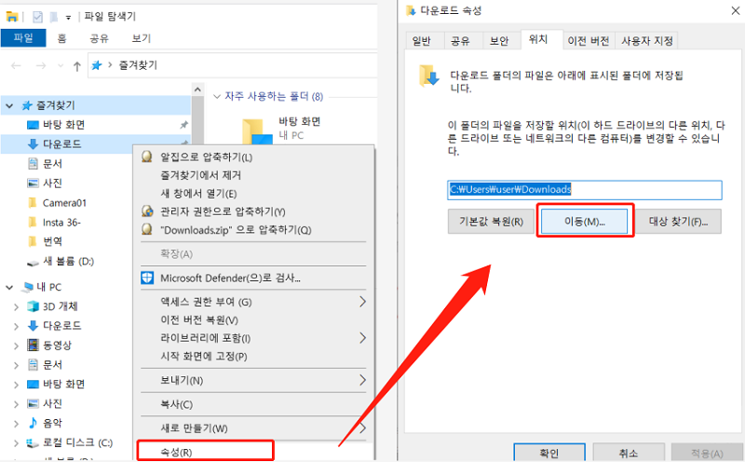Open the 번역 folder in the sidebar
Image resolution: width=745 pixels, height=462 pixels.
52,241
